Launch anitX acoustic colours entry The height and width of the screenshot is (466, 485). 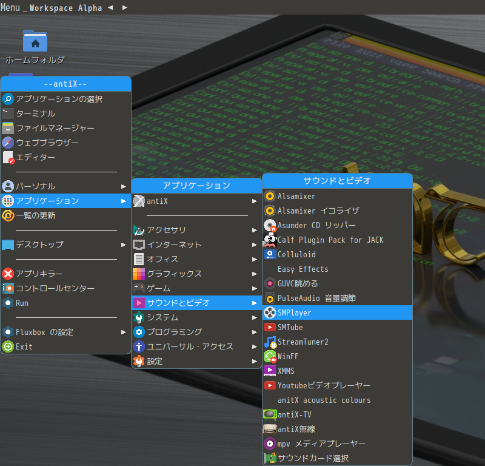click(338, 400)
